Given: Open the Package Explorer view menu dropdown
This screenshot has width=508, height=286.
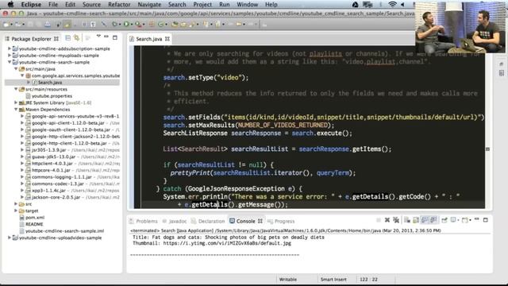Looking at the screenshot, I should pyautogui.click(x=98, y=37).
